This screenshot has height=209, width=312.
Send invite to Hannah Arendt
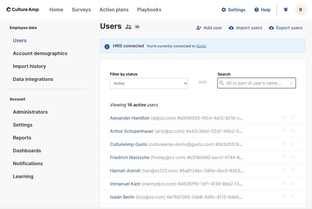coord(285,170)
